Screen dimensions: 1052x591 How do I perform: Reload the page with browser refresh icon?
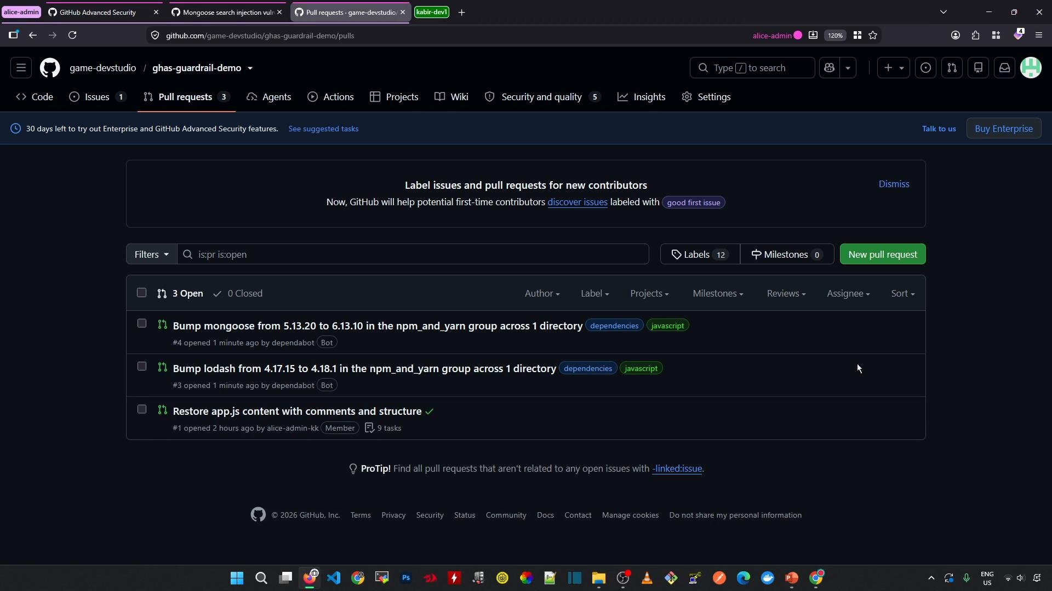click(x=72, y=35)
